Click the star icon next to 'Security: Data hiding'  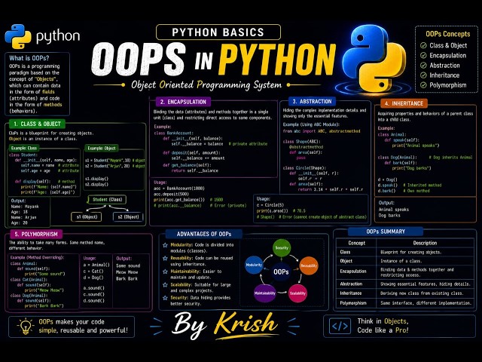pos(165,298)
